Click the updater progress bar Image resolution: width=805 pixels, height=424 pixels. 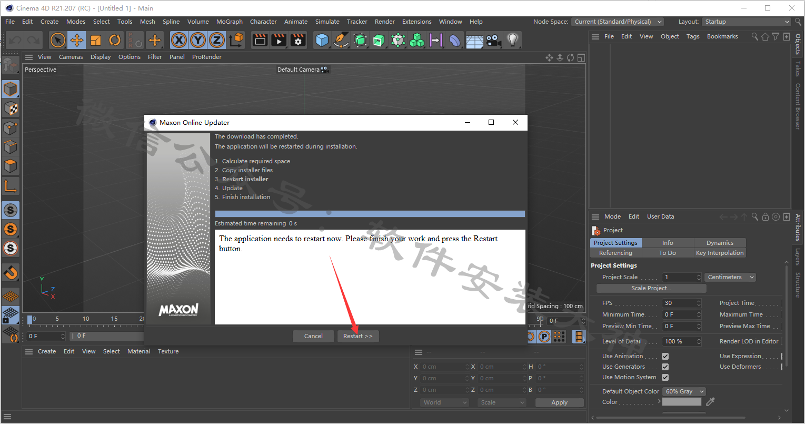(x=370, y=214)
